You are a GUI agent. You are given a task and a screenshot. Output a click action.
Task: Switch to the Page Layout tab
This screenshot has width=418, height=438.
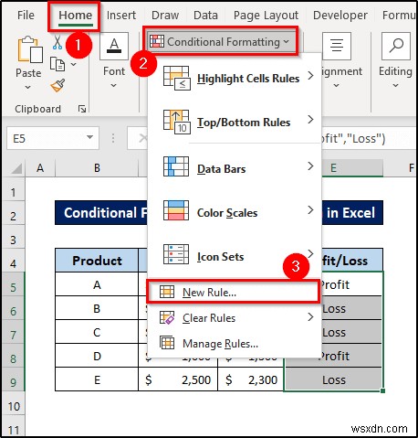(x=266, y=16)
